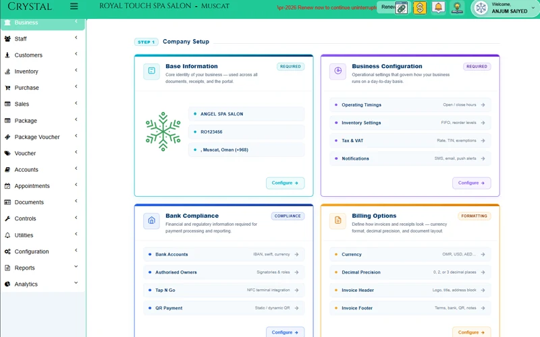The image size is (540, 337).
Task: Click the Invoice Footer row arrow
Action: pyautogui.click(x=483, y=308)
